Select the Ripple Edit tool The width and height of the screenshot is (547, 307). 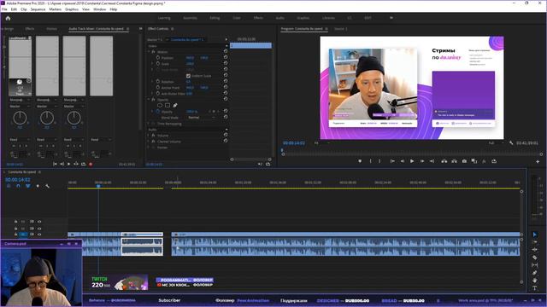point(534,250)
